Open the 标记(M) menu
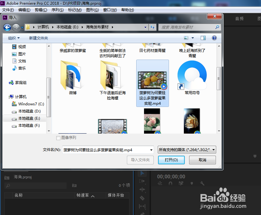 click(x=75, y=10)
